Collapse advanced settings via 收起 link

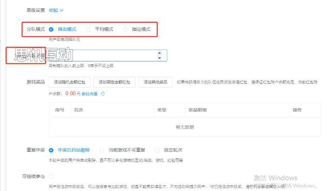[56, 10]
